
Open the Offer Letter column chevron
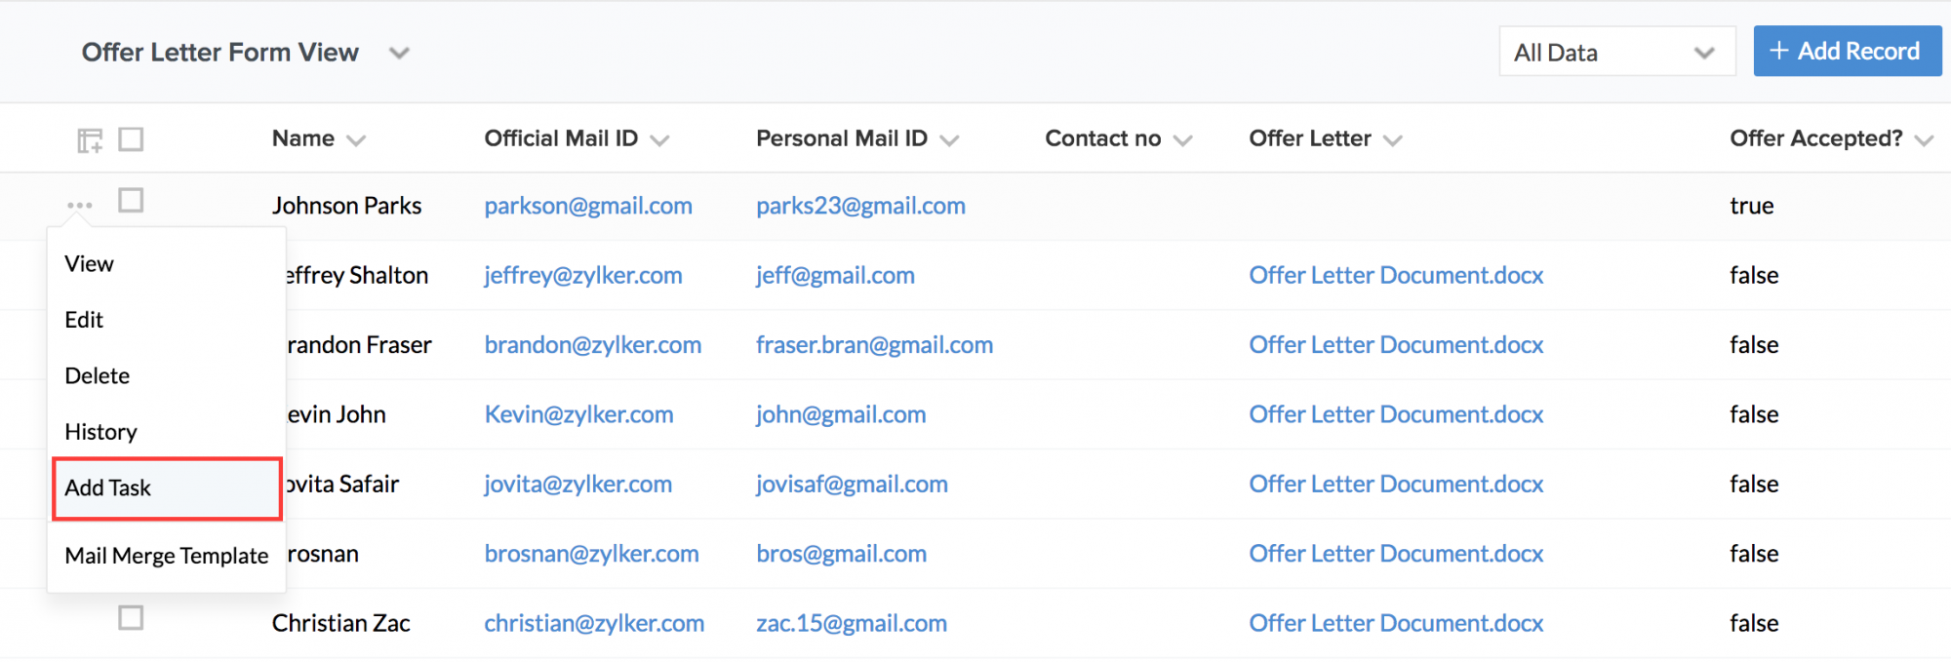point(1393,140)
